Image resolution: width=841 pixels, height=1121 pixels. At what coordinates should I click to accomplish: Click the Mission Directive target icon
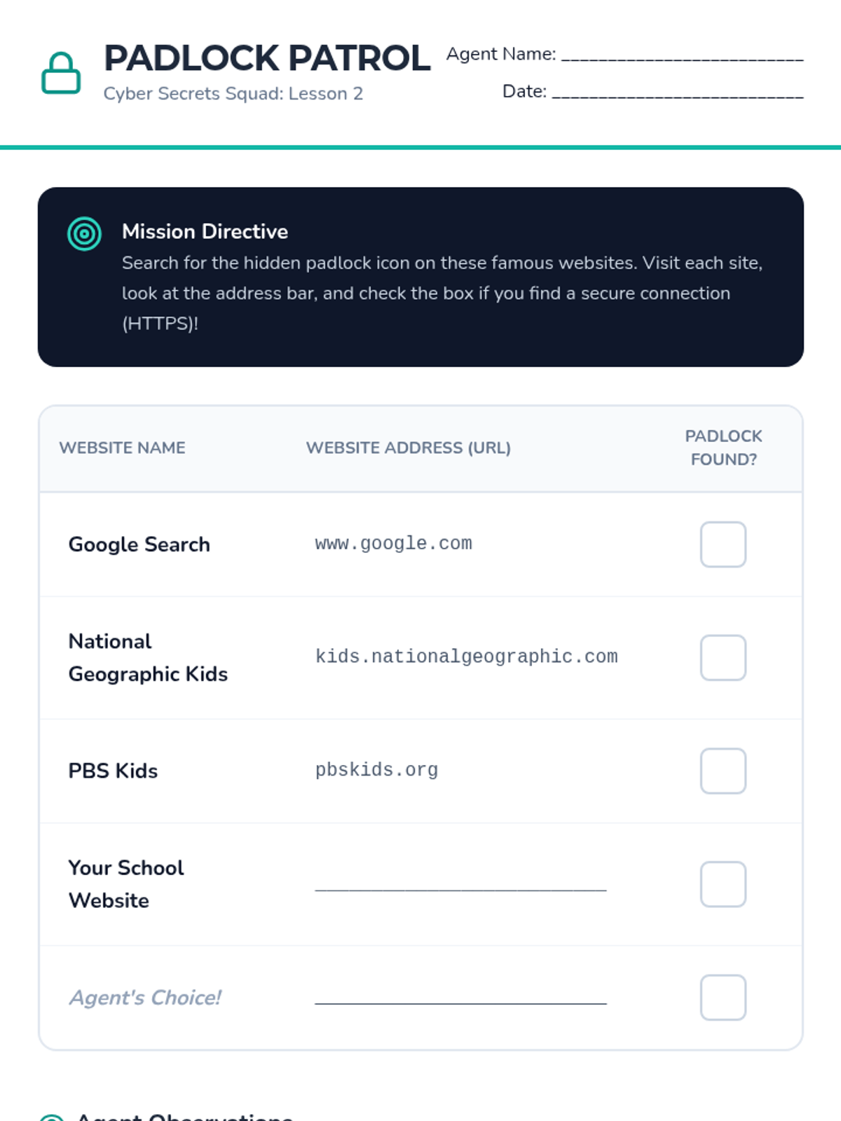pyautogui.click(x=84, y=233)
